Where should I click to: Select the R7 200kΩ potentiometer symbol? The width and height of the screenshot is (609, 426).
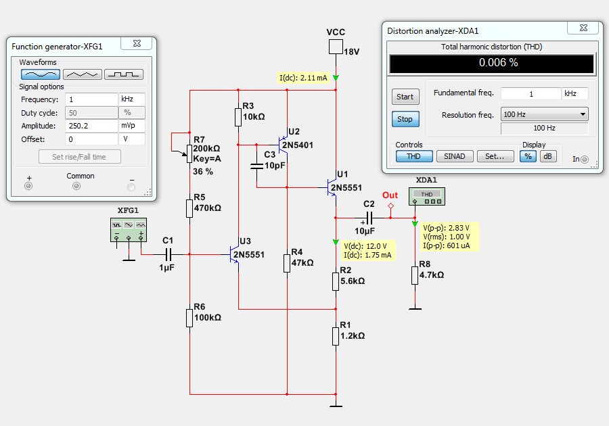coord(189,153)
